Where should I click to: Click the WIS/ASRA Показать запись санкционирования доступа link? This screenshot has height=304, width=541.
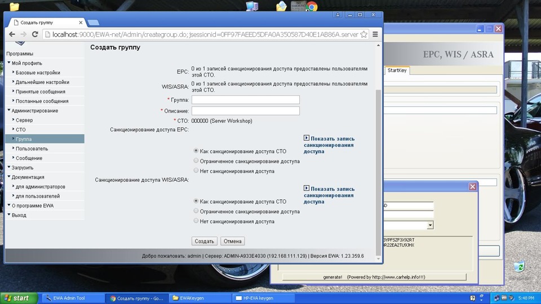click(x=329, y=195)
